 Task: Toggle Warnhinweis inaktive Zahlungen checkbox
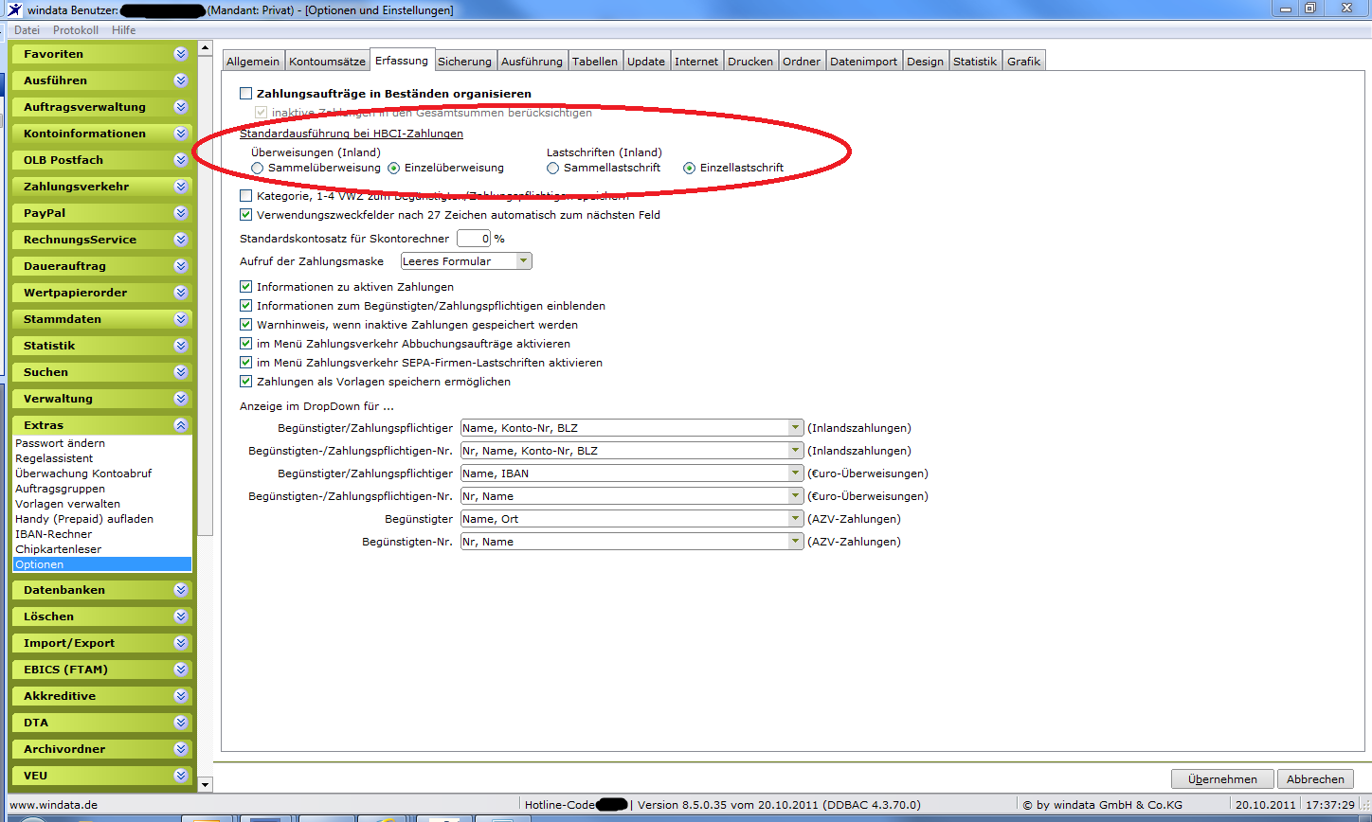246,325
